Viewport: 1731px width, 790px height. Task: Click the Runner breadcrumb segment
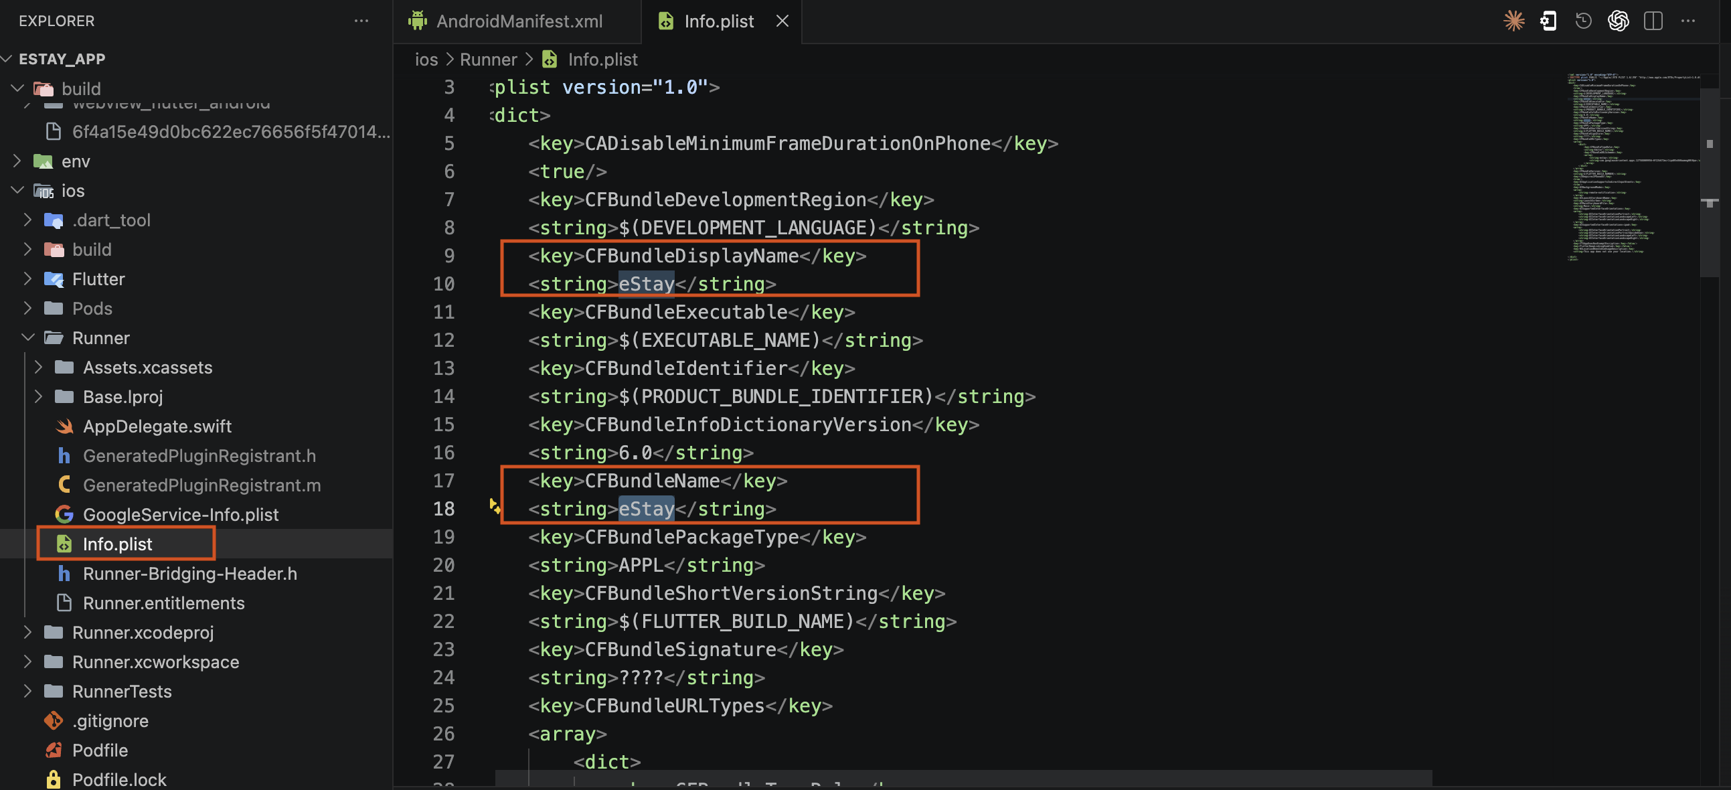point(489,59)
